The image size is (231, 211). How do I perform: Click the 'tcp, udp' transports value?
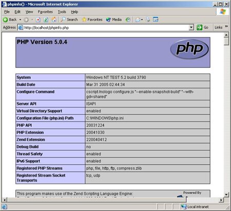click(x=93, y=175)
